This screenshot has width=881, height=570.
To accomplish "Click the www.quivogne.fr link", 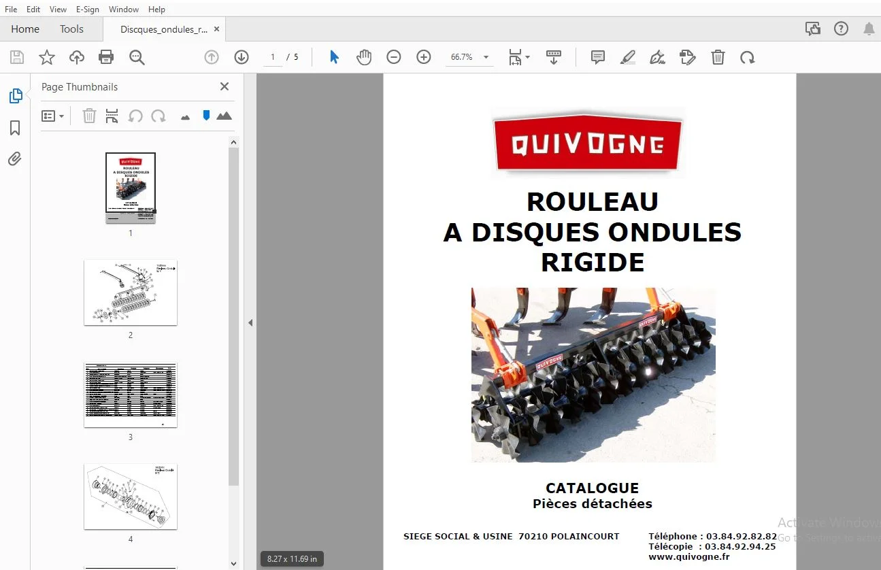I will click(689, 556).
